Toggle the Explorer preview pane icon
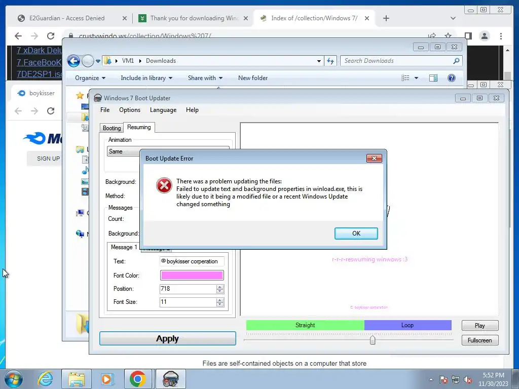The width and height of the screenshot is (519, 389). 433,78
